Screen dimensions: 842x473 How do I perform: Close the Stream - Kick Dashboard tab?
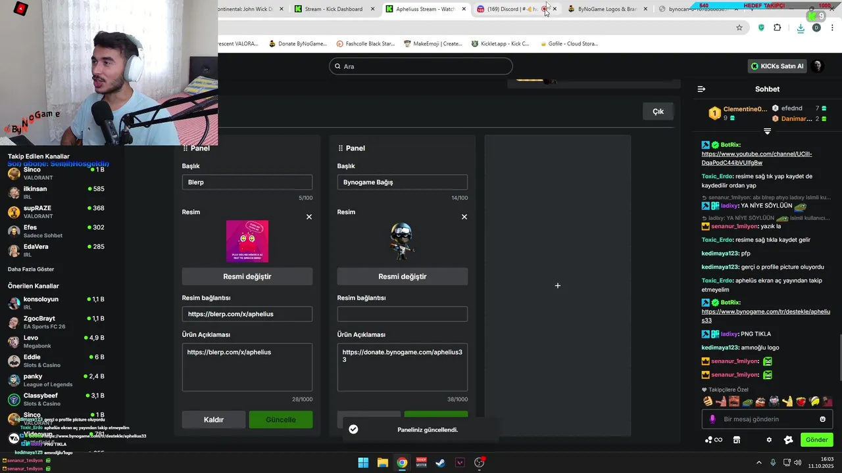[x=373, y=9]
